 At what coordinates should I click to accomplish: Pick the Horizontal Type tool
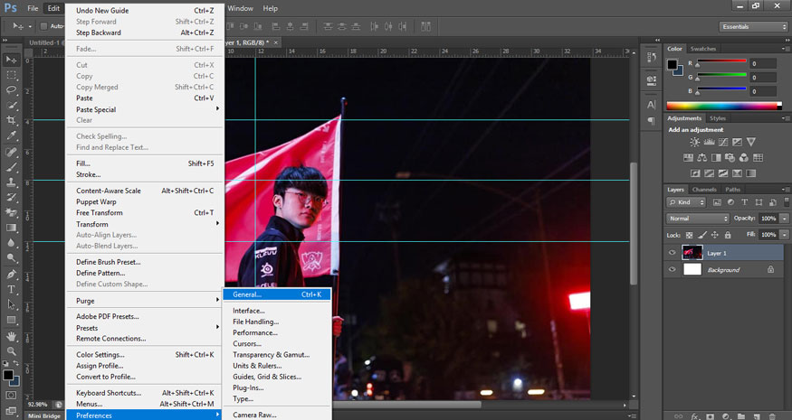[12, 289]
